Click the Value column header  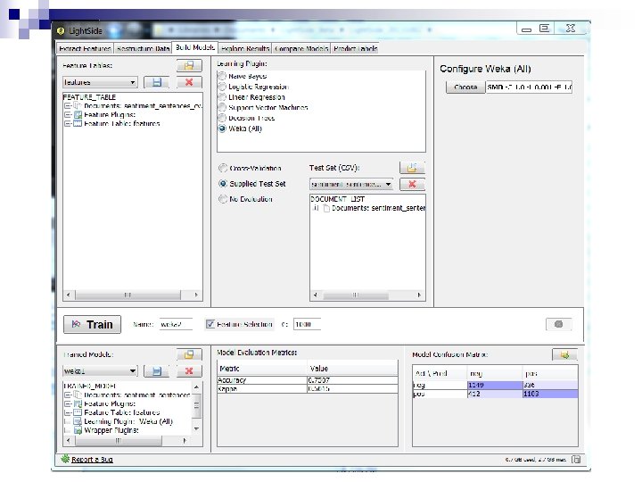352,369
